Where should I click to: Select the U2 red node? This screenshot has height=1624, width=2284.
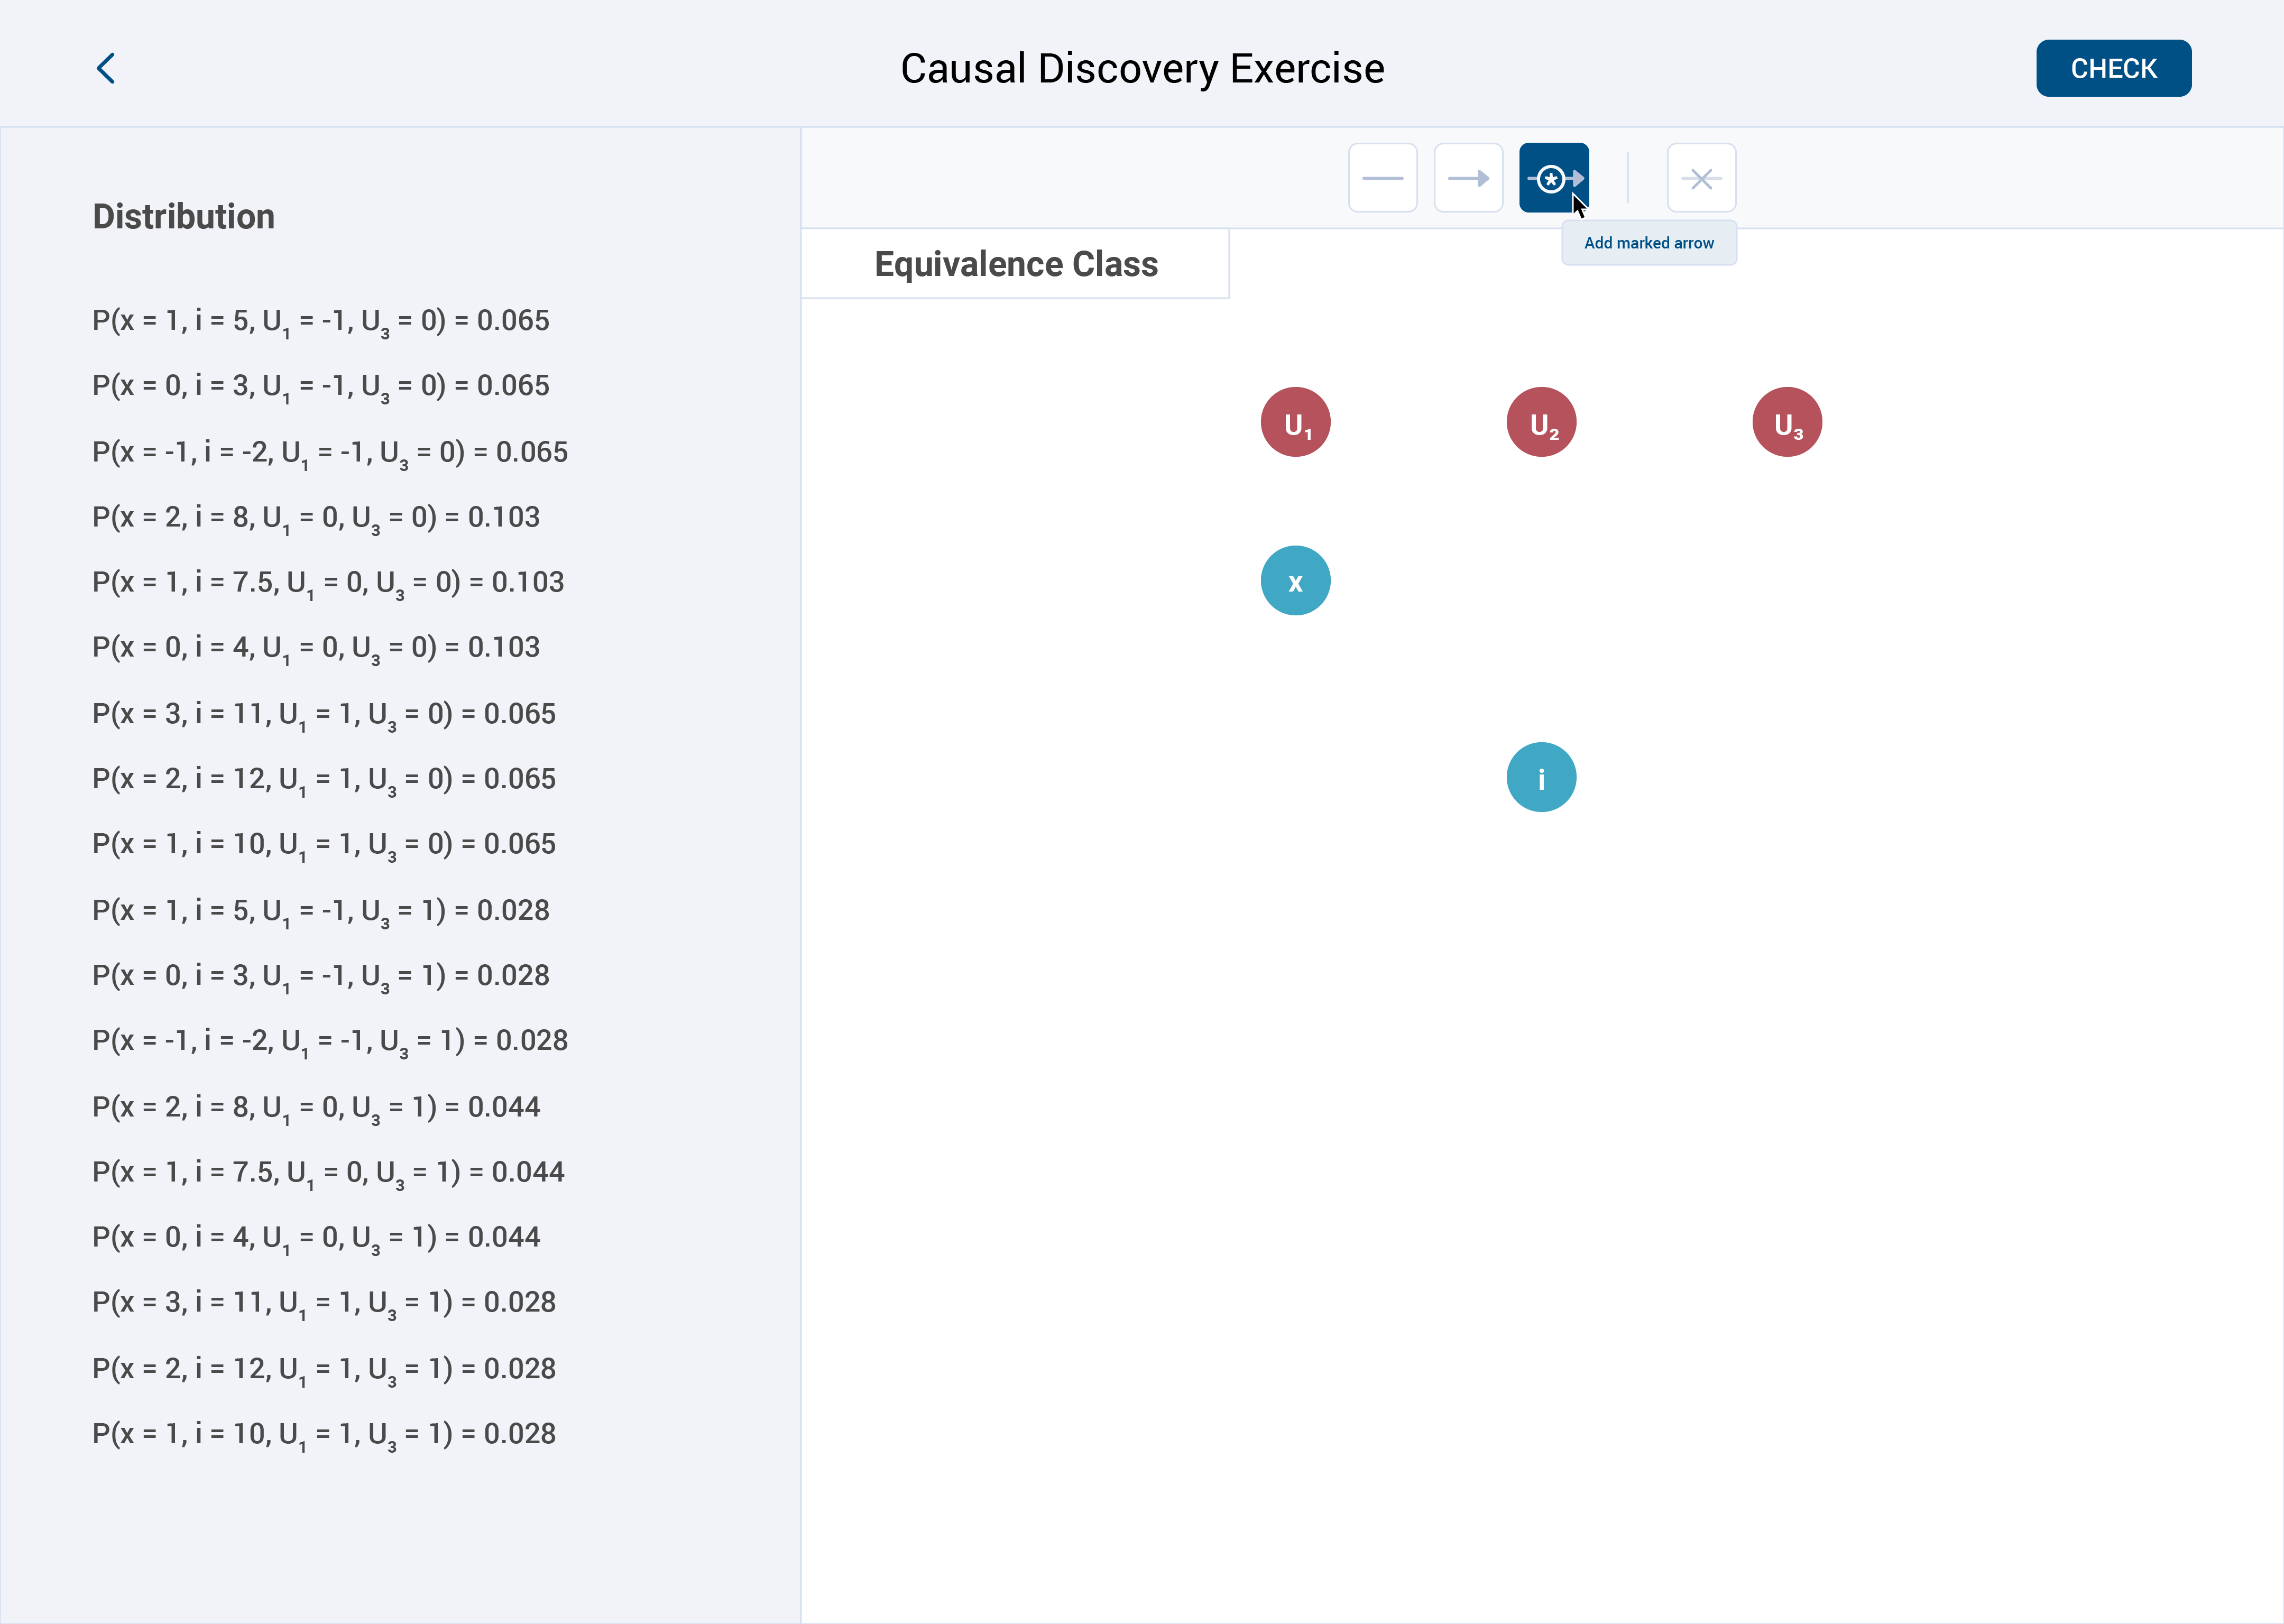click(1541, 422)
